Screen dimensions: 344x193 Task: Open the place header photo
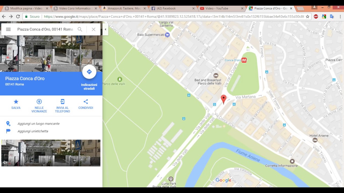[51, 54]
